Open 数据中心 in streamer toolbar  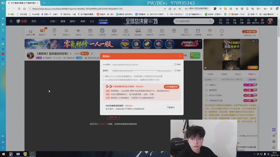pyautogui.click(x=66, y=32)
